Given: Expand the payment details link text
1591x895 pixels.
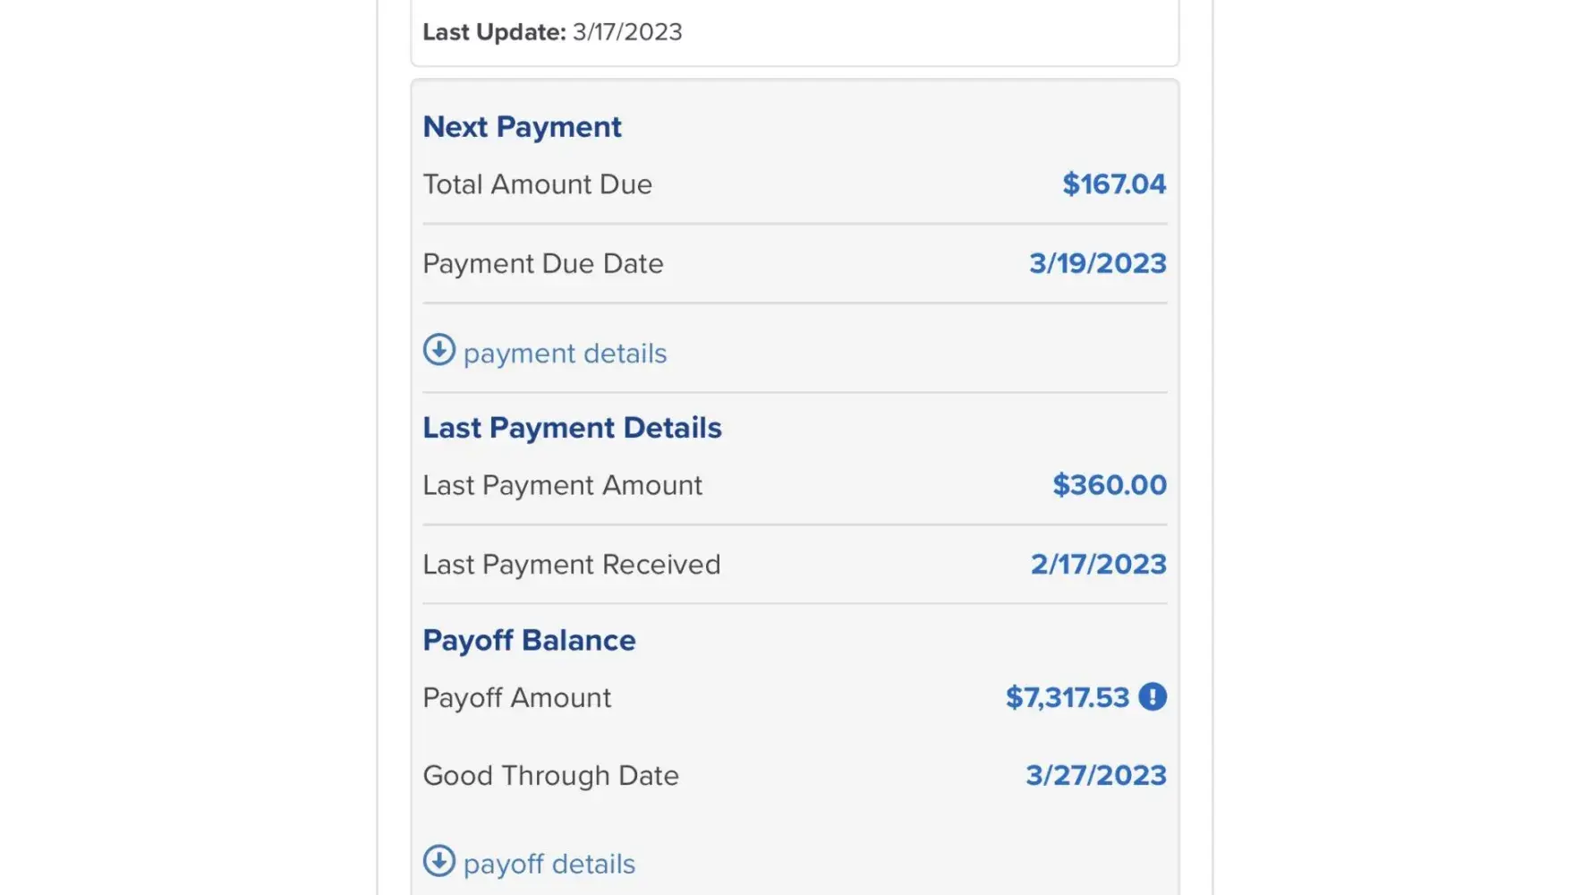Looking at the screenshot, I should coord(565,354).
